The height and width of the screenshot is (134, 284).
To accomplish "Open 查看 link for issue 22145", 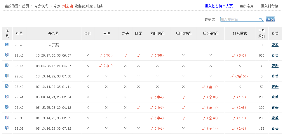I will [275, 55].
